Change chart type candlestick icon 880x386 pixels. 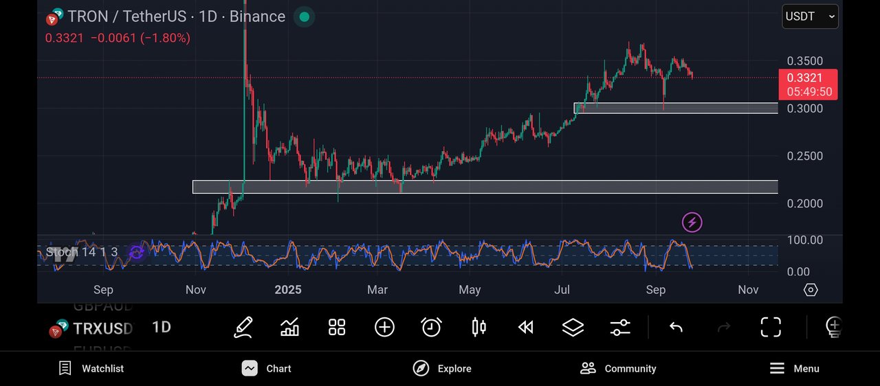tap(479, 327)
